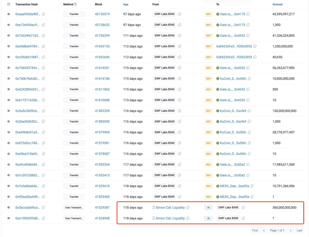This screenshot has width=309, height=237.
Task: Open block 41583050
Action: coord(102,122)
